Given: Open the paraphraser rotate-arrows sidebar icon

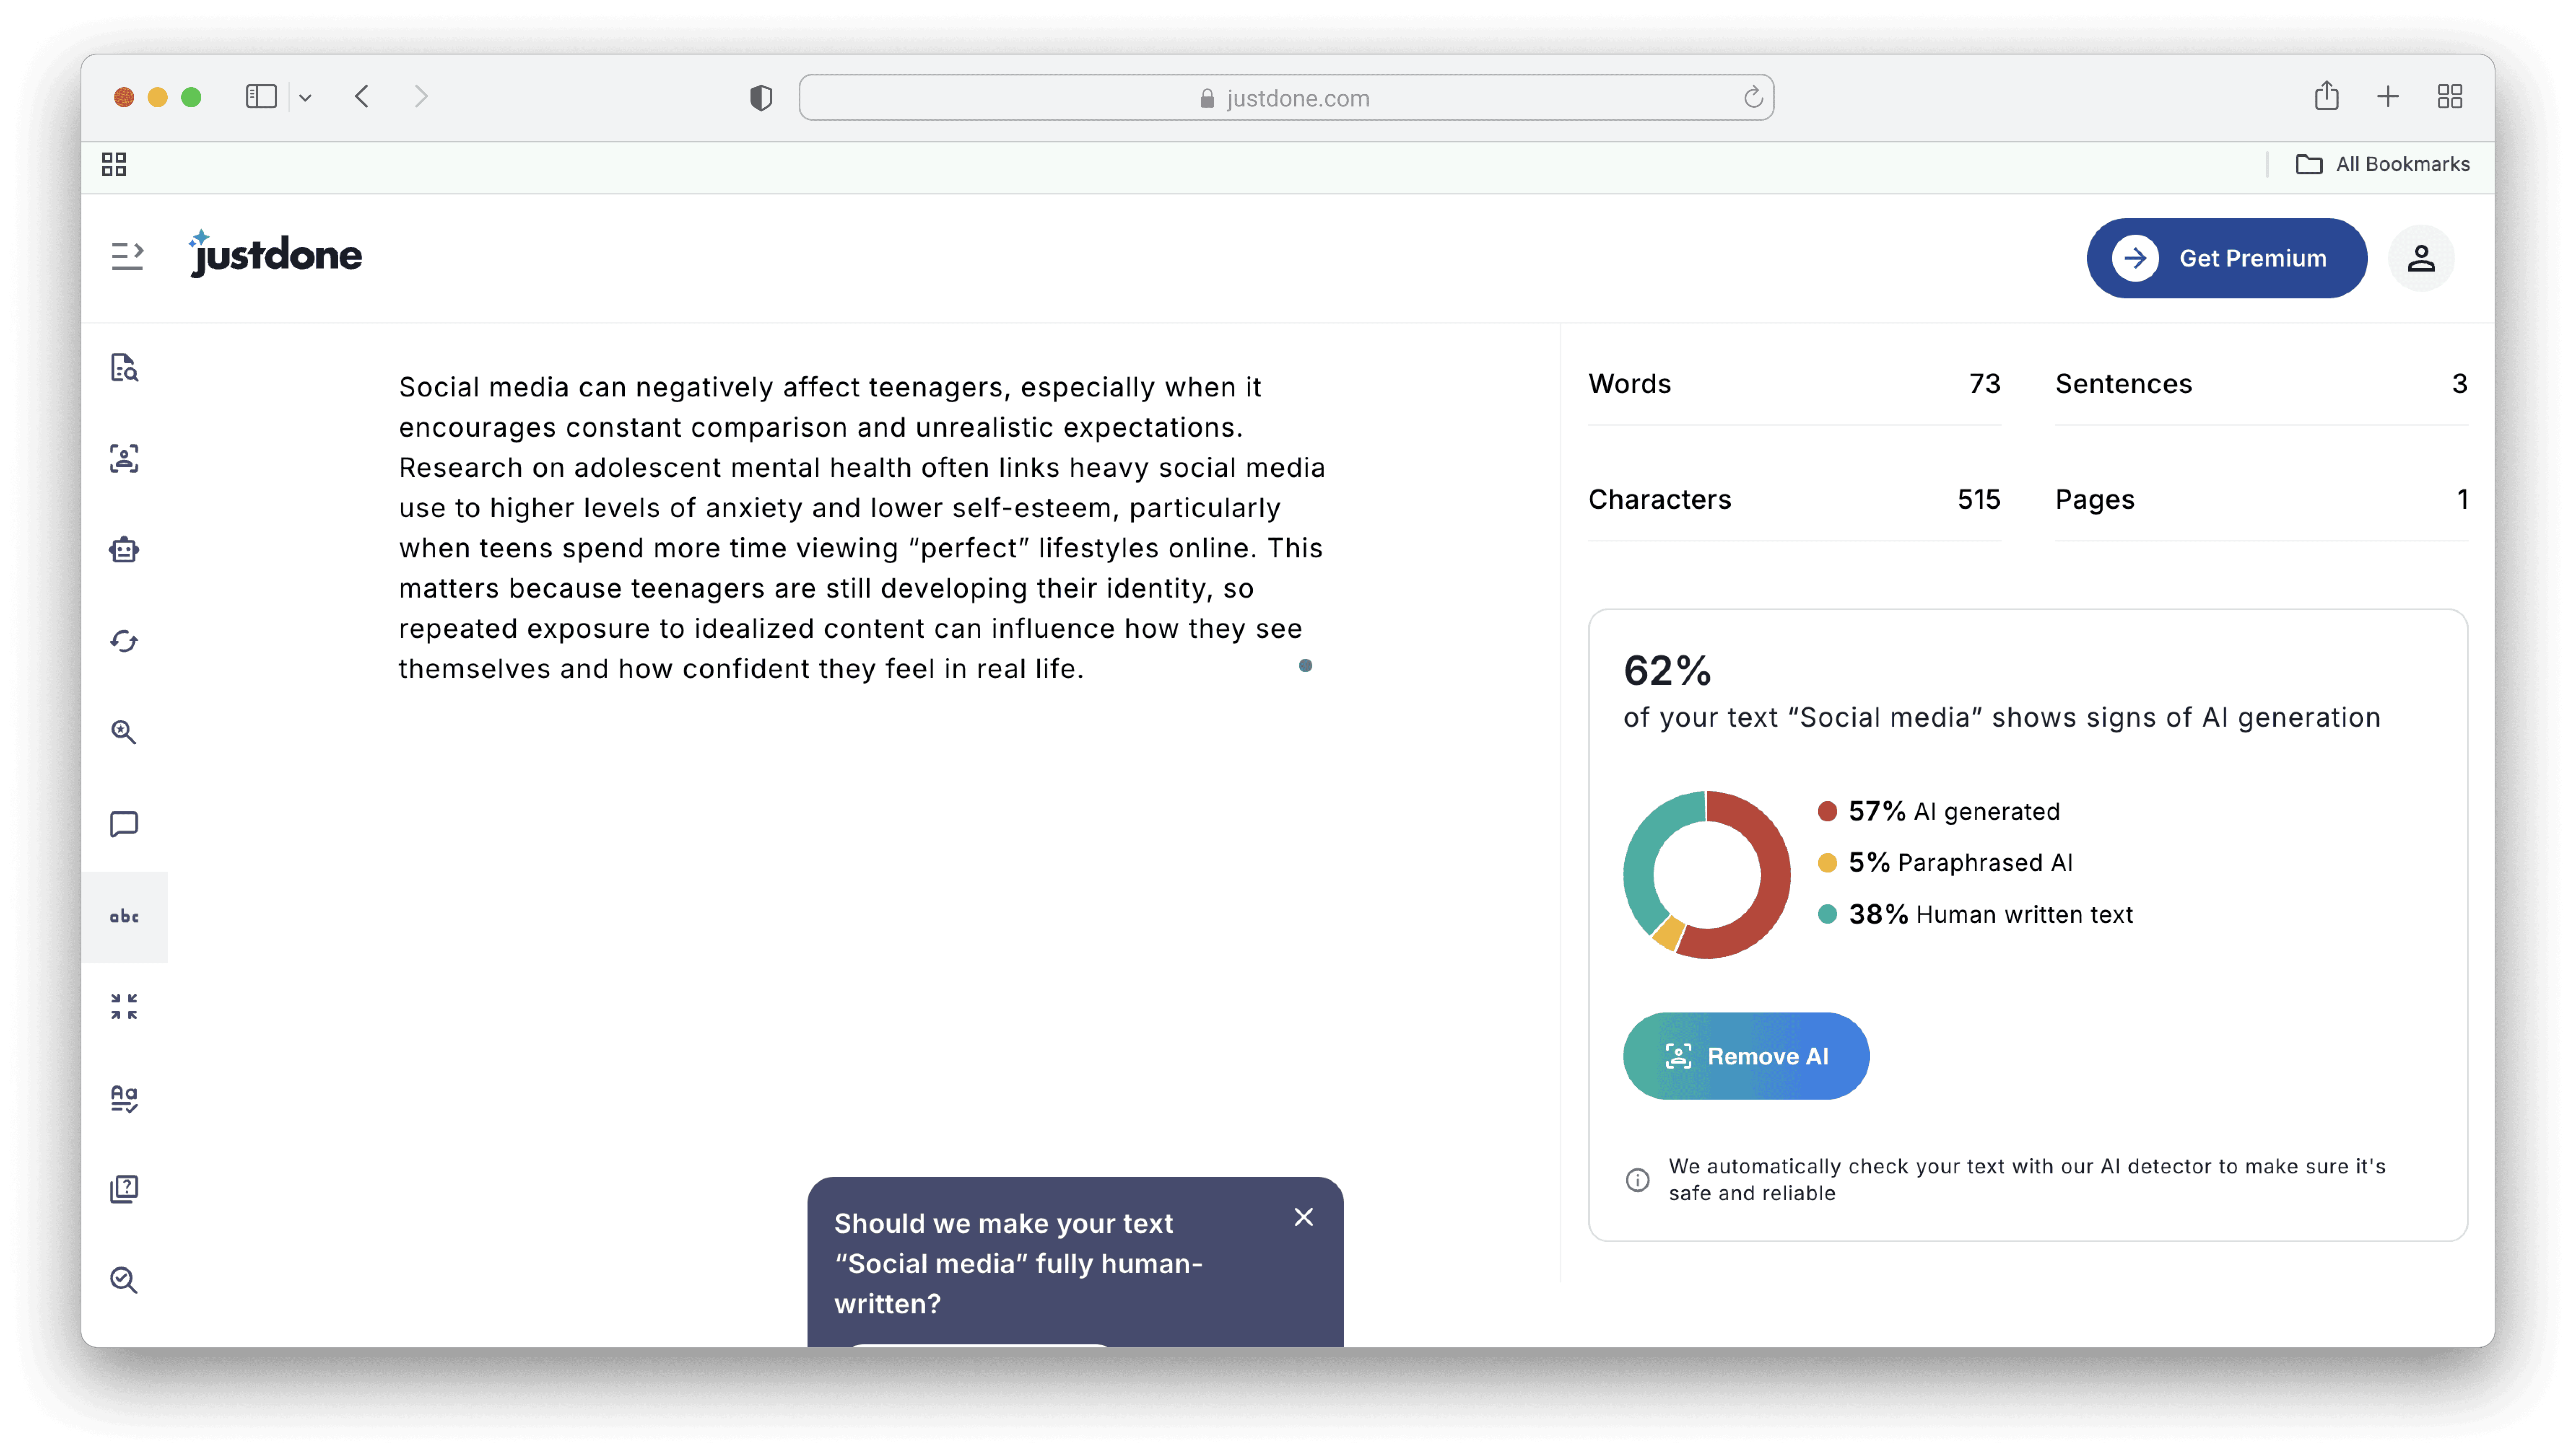Looking at the screenshot, I should tap(124, 641).
